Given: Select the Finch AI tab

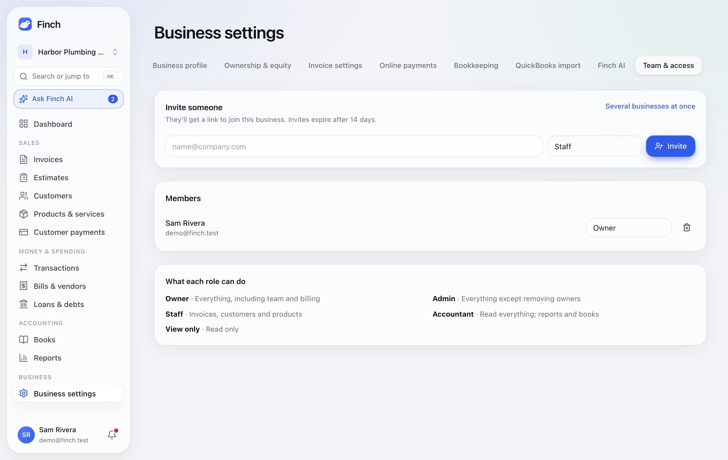Looking at the screenshot, I should tap(611, 65).
